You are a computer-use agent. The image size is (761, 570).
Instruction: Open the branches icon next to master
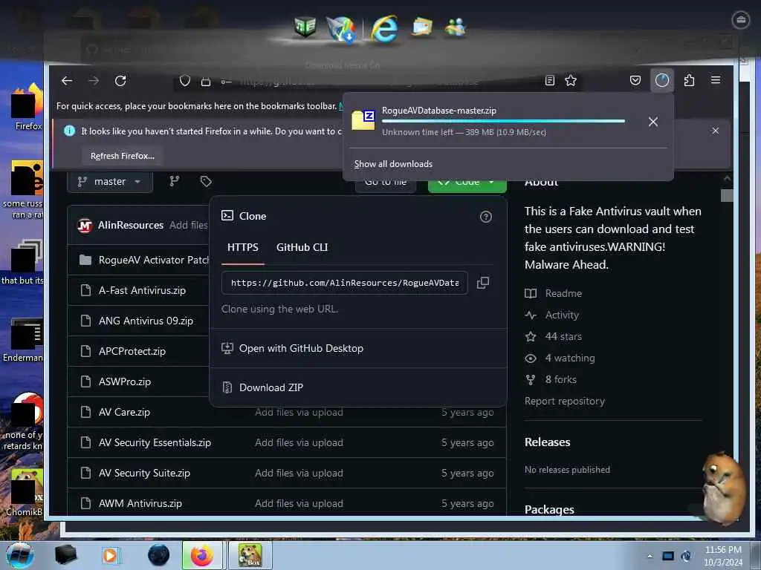tap(175, 181)
